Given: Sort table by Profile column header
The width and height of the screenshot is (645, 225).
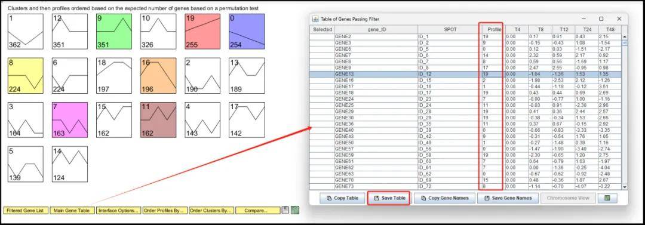Looking at the screenshot, I should point(491,30).
